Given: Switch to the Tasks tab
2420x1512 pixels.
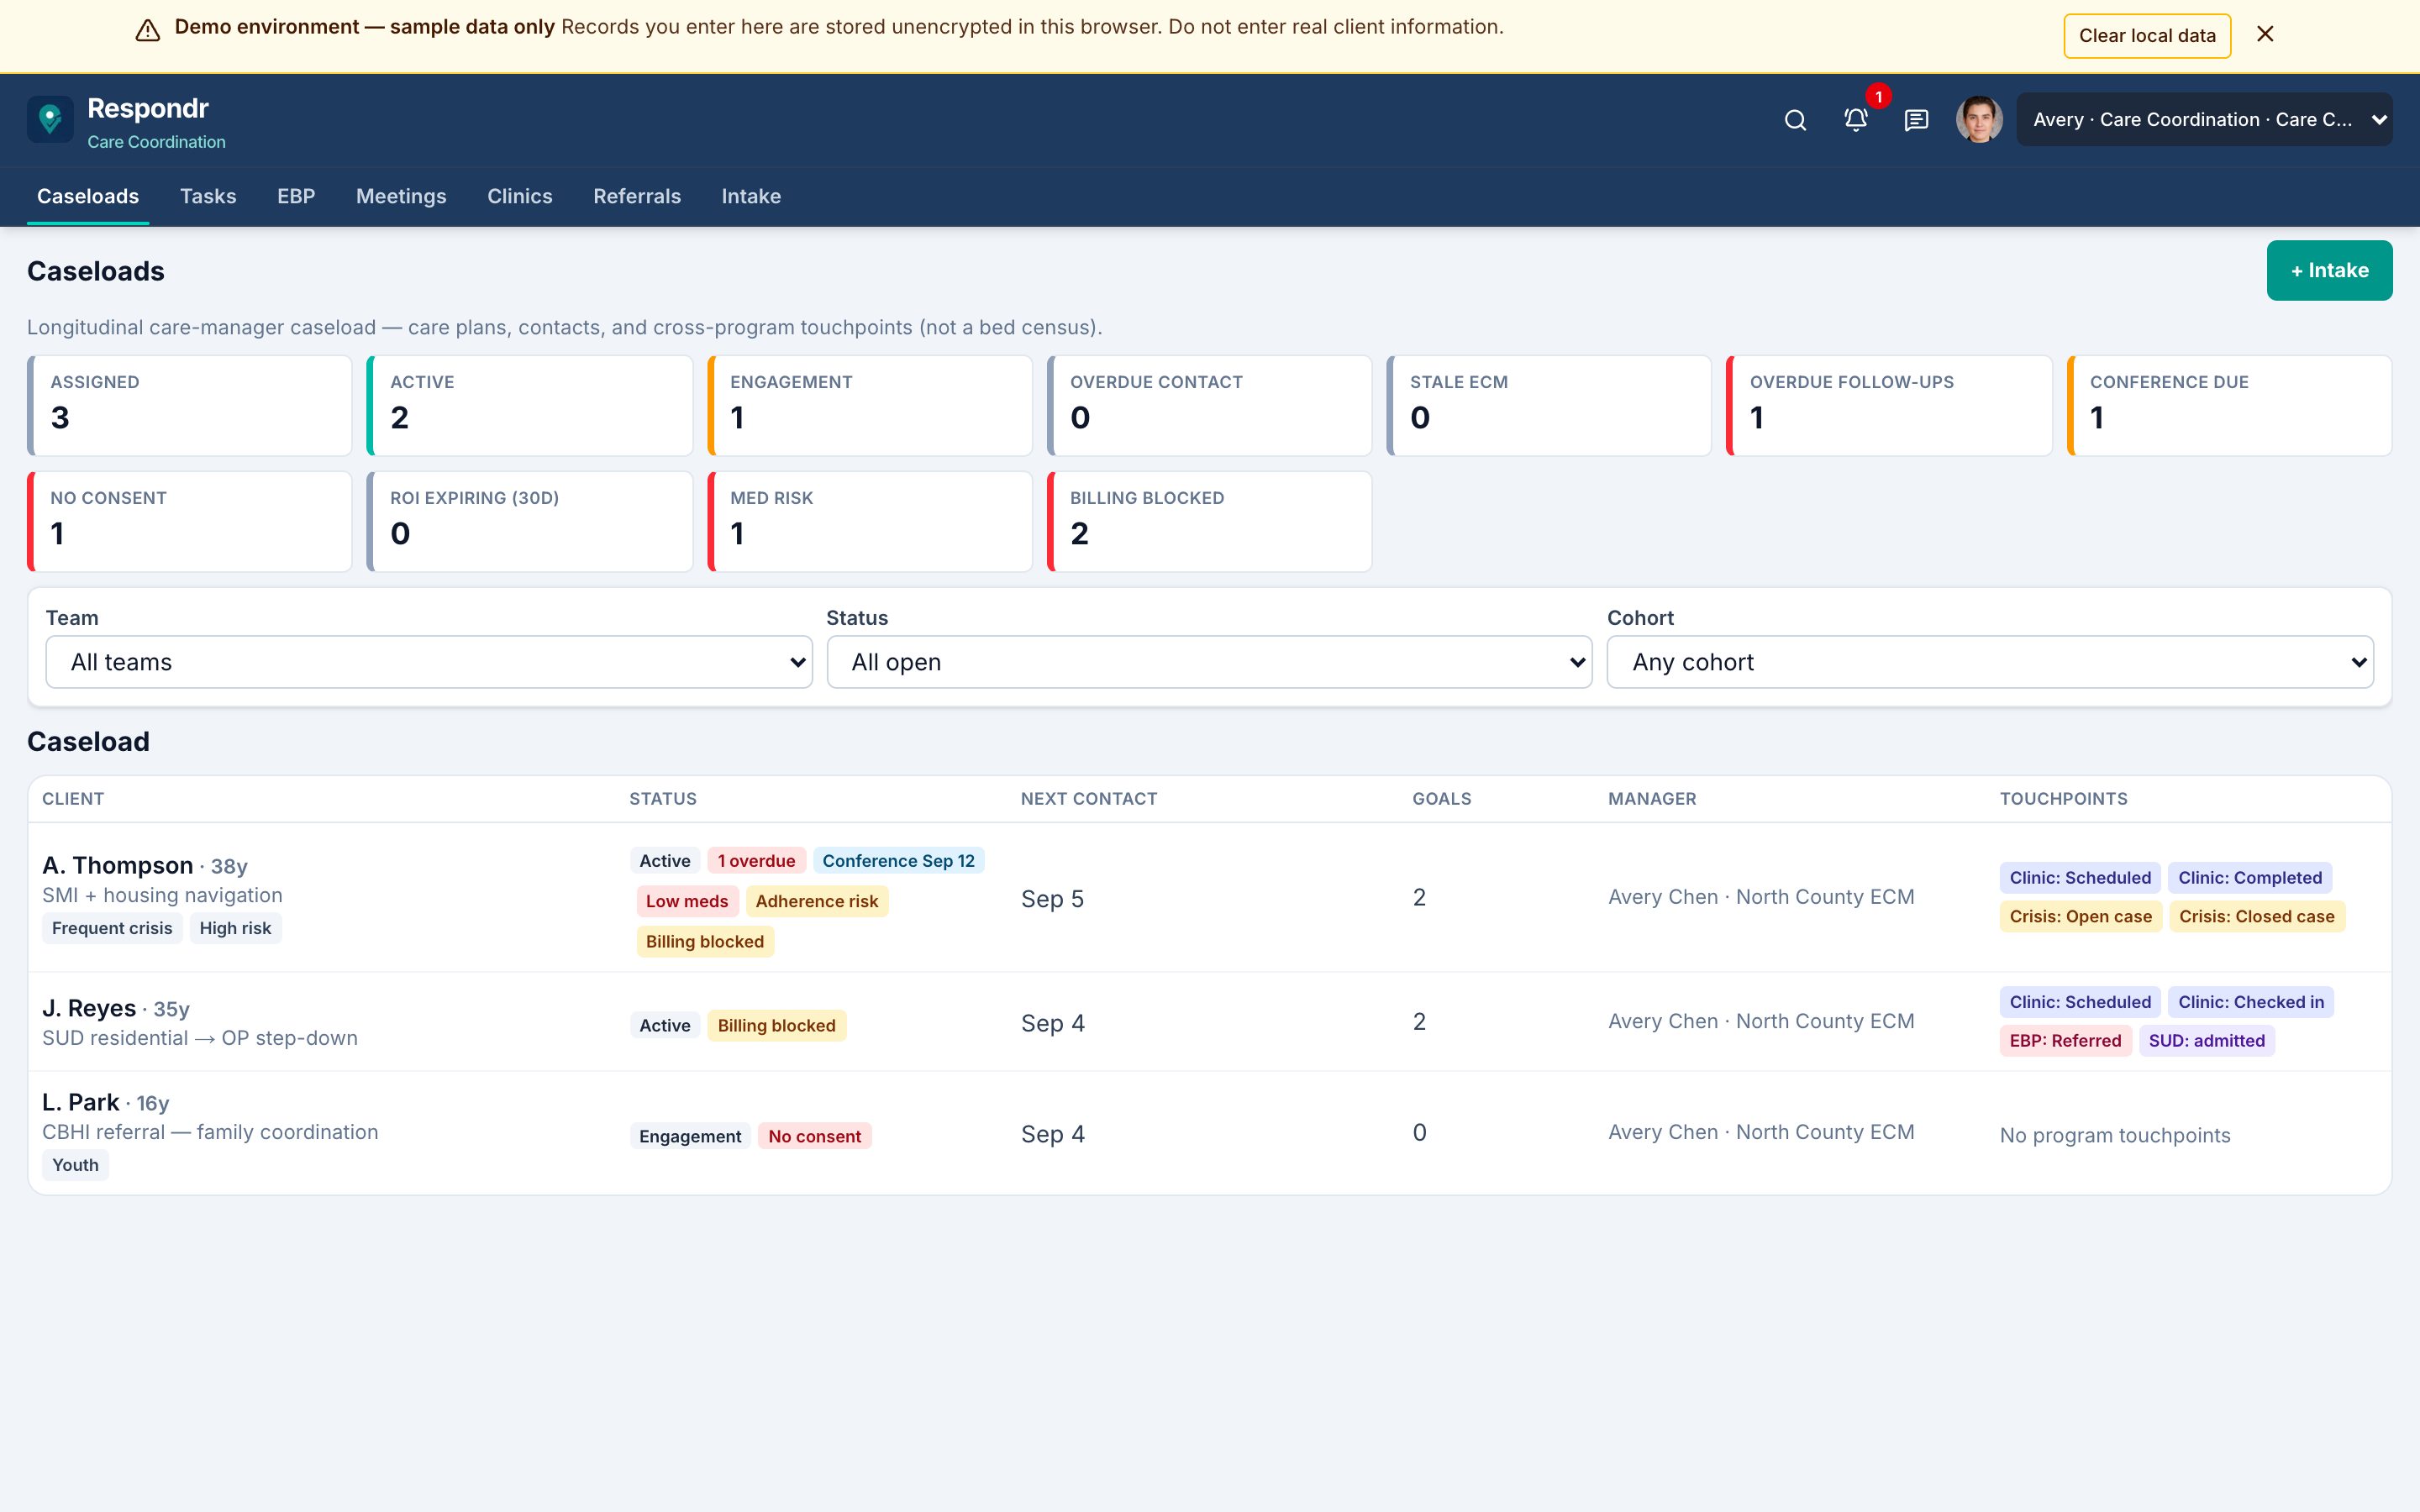Looking at the screenshot, I should (x=208, y=196).
